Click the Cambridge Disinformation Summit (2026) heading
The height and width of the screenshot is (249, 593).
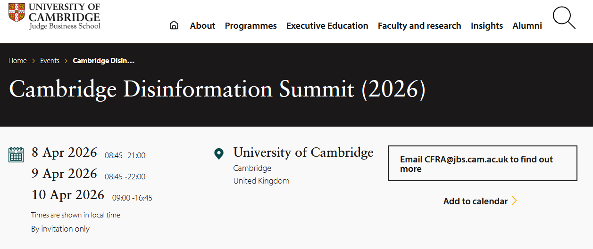coord(217,89)
